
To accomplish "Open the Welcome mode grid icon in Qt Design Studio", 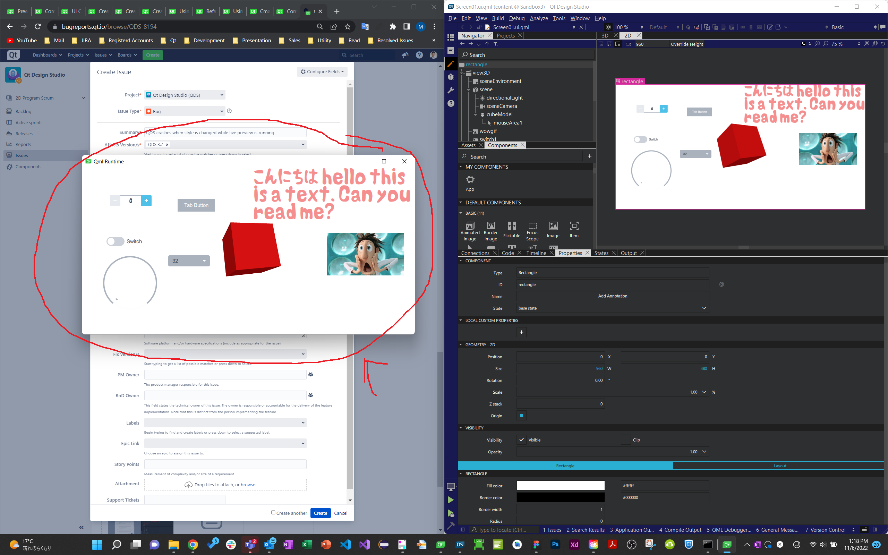I will click(451, 37).
